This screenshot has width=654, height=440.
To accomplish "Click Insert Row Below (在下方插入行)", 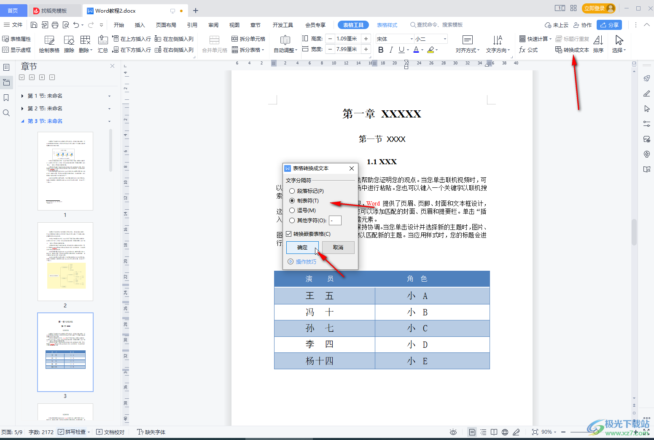I will point(132,50).
